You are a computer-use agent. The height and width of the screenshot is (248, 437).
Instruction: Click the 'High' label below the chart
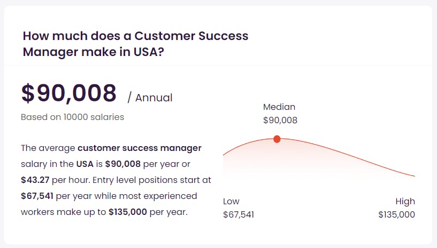pyautogui.click(x=405, y=201)
